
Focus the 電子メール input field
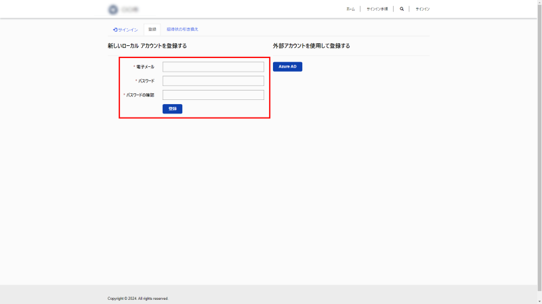tap(213, 67)
